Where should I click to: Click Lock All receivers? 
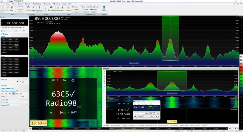[x=76, y=9]
